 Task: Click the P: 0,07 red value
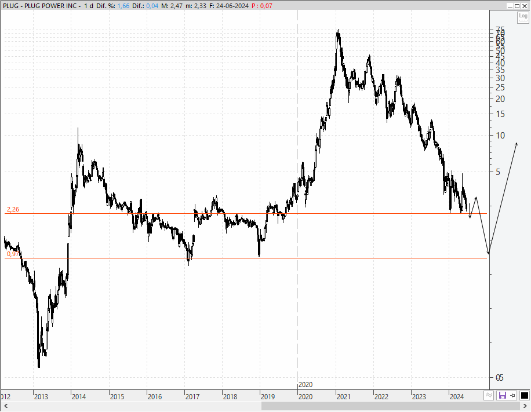[262, 6]
